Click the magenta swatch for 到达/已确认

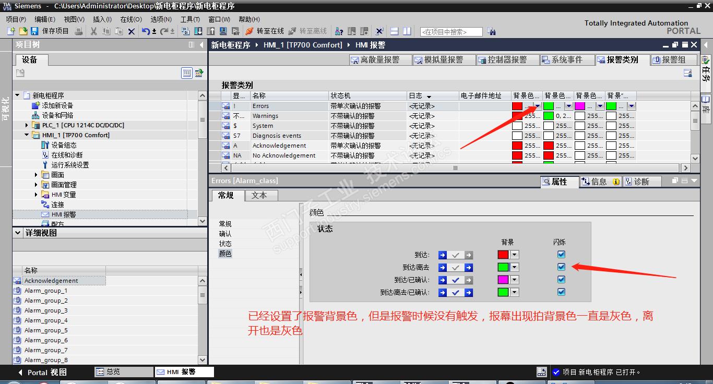click(503, 280)
